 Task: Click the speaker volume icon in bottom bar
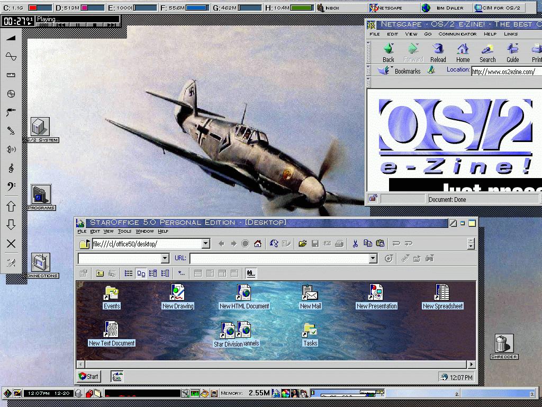(185, 393)
